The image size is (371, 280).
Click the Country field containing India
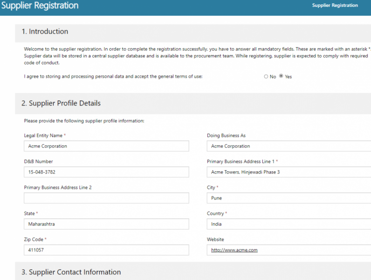[289, 224]
